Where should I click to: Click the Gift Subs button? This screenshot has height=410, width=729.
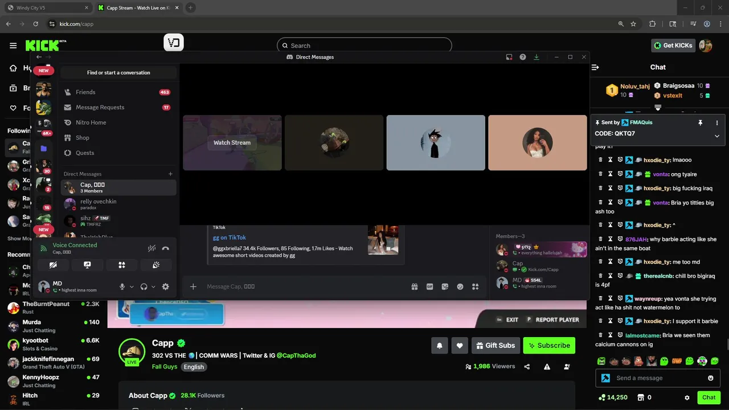pos(495,345)
